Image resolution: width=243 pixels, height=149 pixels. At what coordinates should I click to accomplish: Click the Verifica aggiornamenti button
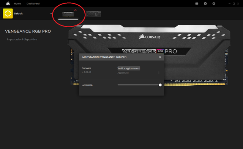tap(129, 68)
